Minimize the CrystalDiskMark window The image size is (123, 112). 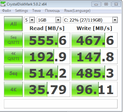point(96,4)
